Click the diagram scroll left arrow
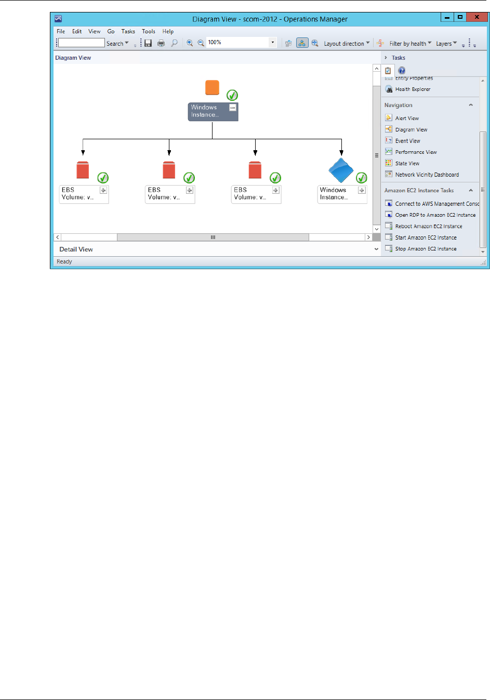Image resolution: width=490 pixels, height=700 pixels. tap(58, 237)
